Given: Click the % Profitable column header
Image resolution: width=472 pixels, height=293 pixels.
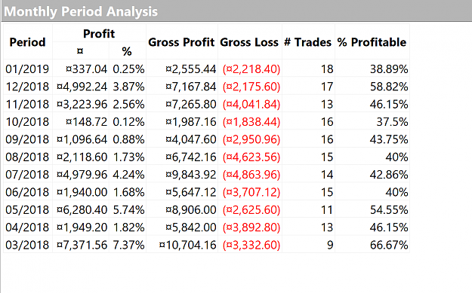Looking at the screenshot, I should (372, 42).
